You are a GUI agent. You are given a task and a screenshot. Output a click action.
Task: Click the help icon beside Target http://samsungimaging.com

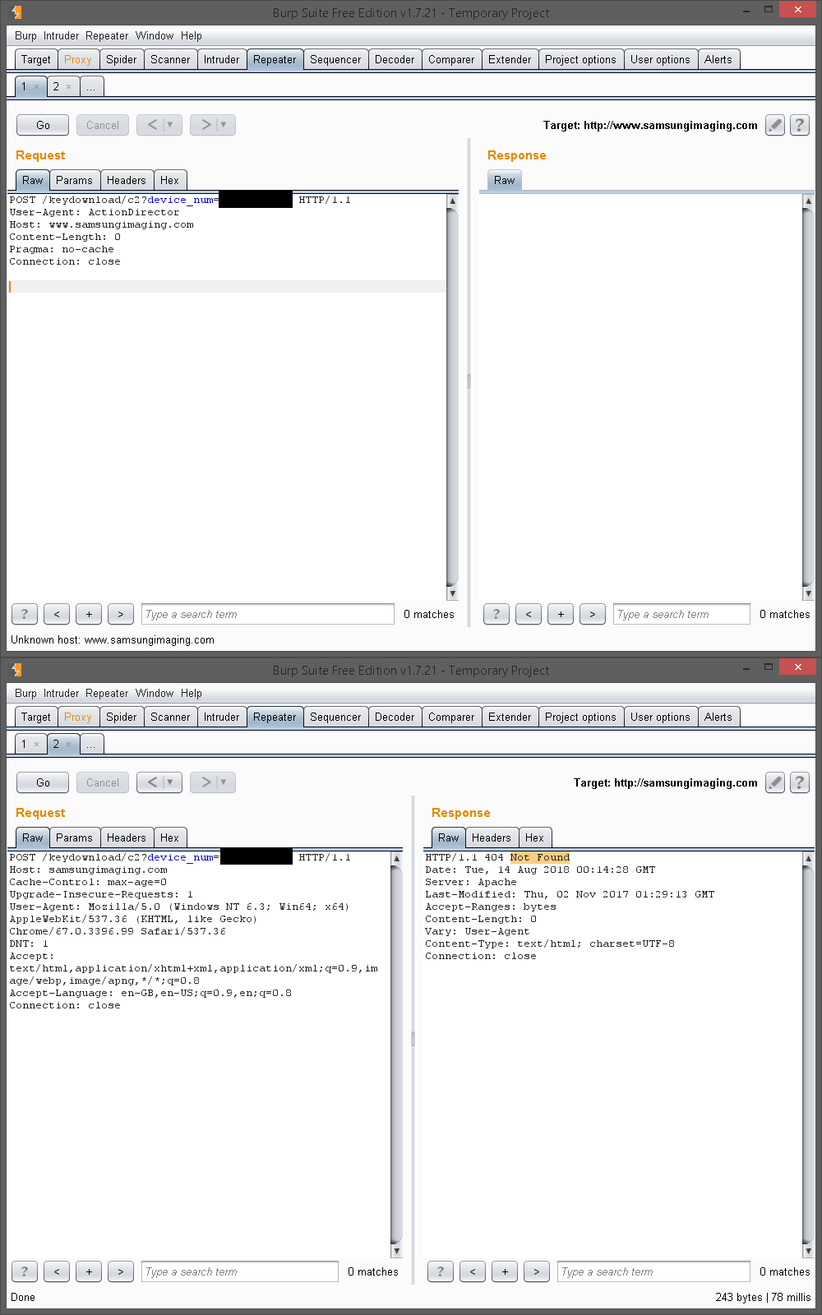(799, 782)
